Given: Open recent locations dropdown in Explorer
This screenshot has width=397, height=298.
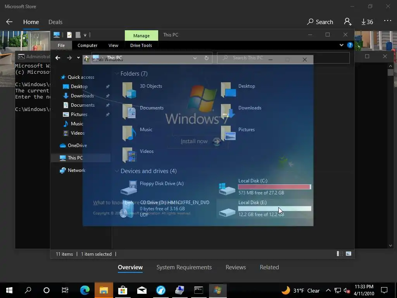Looking at the screenshot, I should pyautogui.click(x=78, y=58).
